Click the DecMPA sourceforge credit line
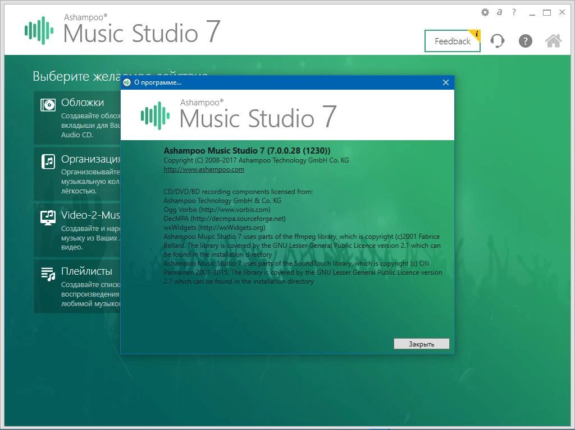 click(225, 219)
